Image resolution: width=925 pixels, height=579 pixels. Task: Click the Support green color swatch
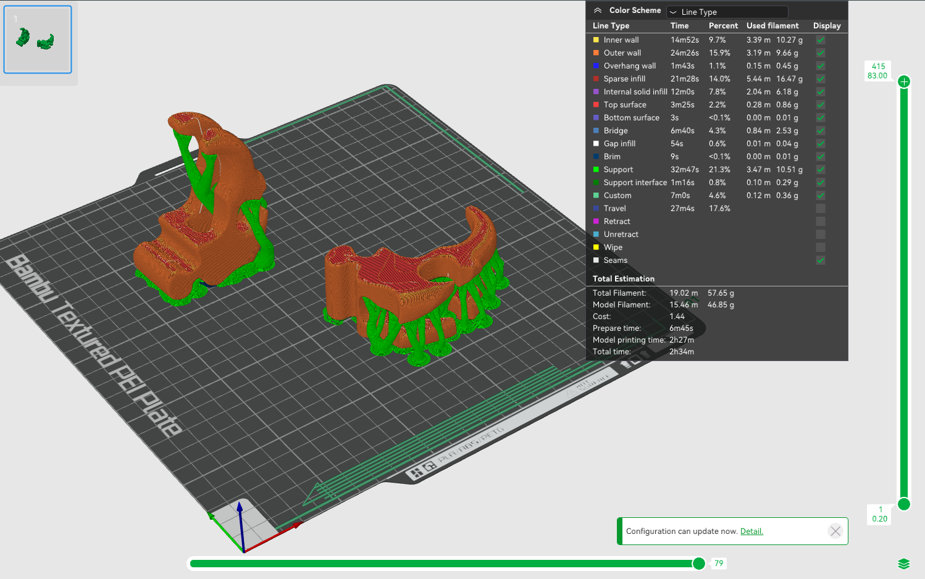pyautogui.click(x=596, y=170)
